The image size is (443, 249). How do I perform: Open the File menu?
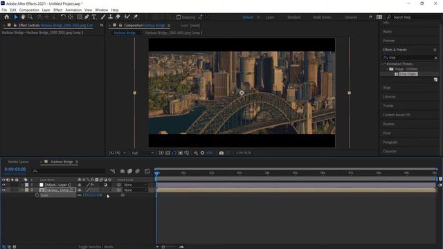pos(4,10)
